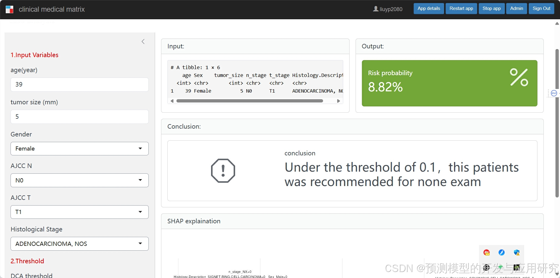Open the AJCC N dropdown showing N0
This screenshot has height=278, width=560.
coord(79,180)
